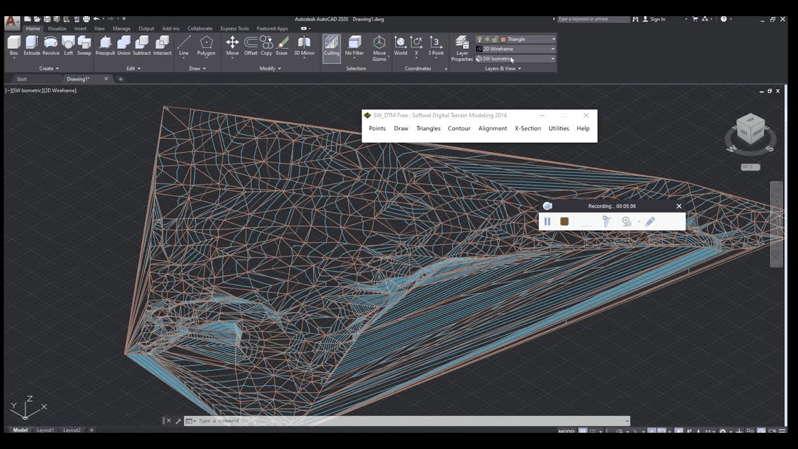Open the 2D Wireframe visual style dropdown
Image resolution: width=798 pixels, height=449 pixels.
(x=553, y=49)
